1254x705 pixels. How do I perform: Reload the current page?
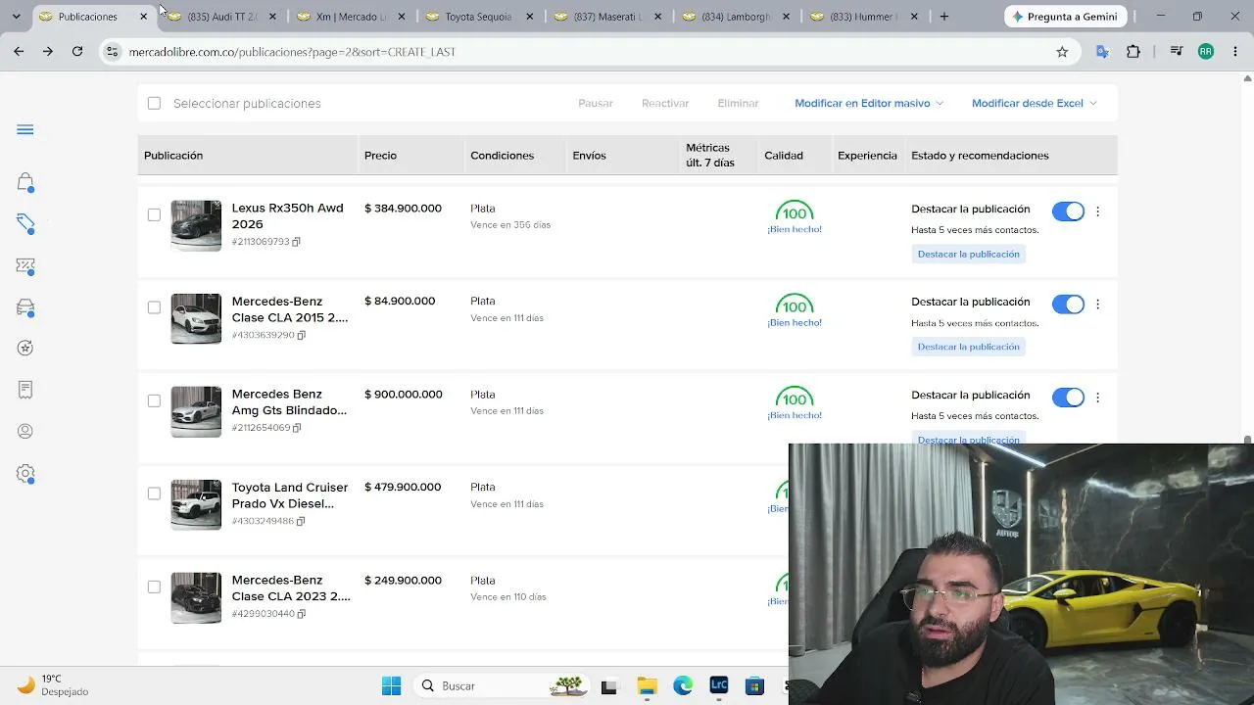[x=77, y=52]
